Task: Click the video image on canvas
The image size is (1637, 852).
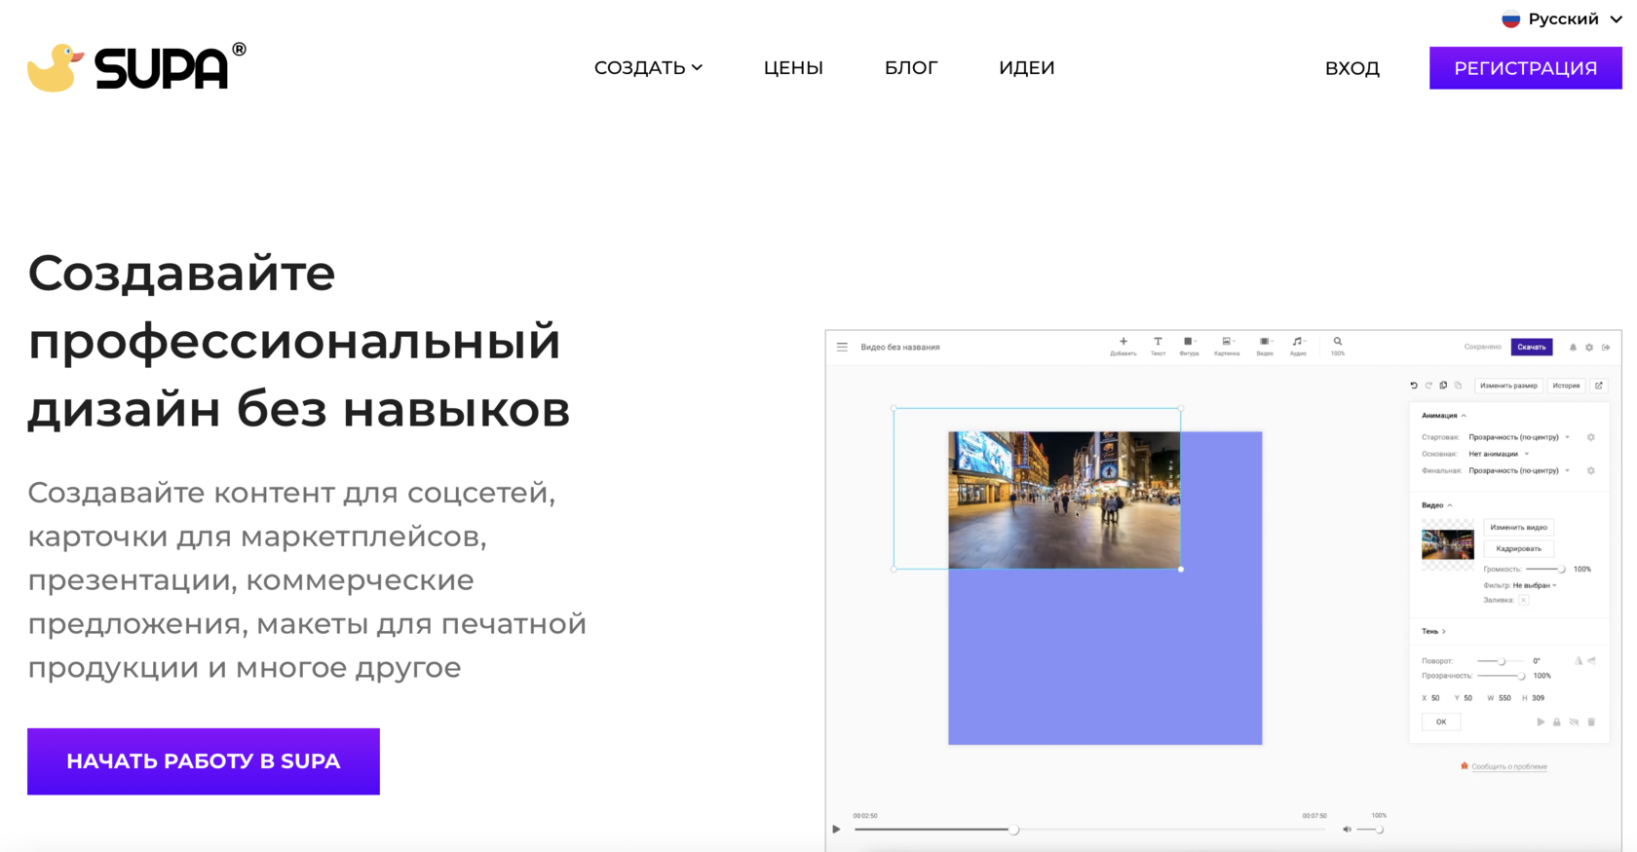Action: coord(1064,500)
